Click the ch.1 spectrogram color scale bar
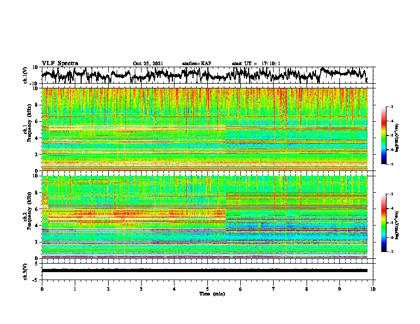 click(x=383, y=136)
